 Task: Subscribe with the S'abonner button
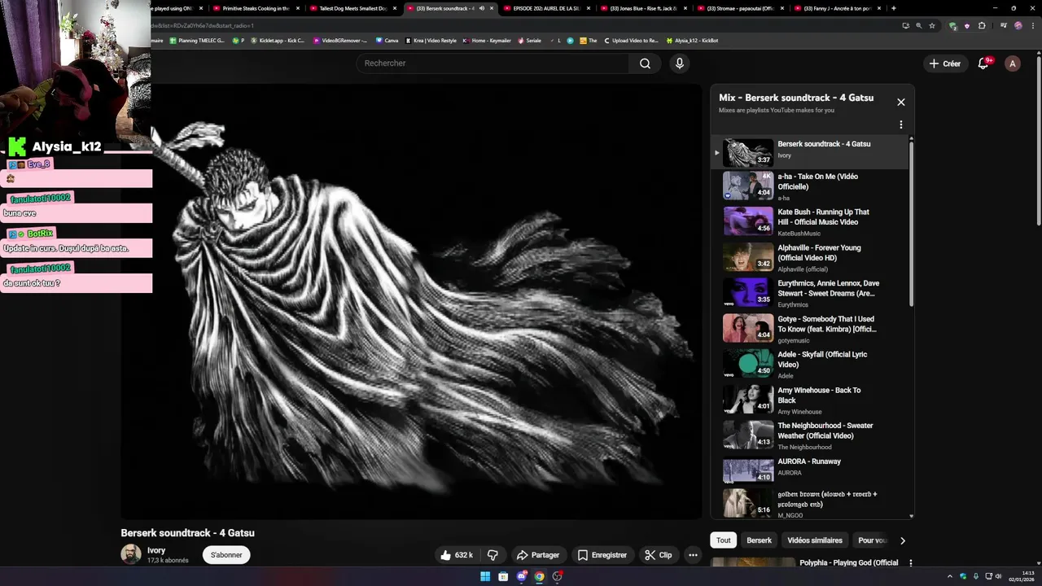point(226,555)
